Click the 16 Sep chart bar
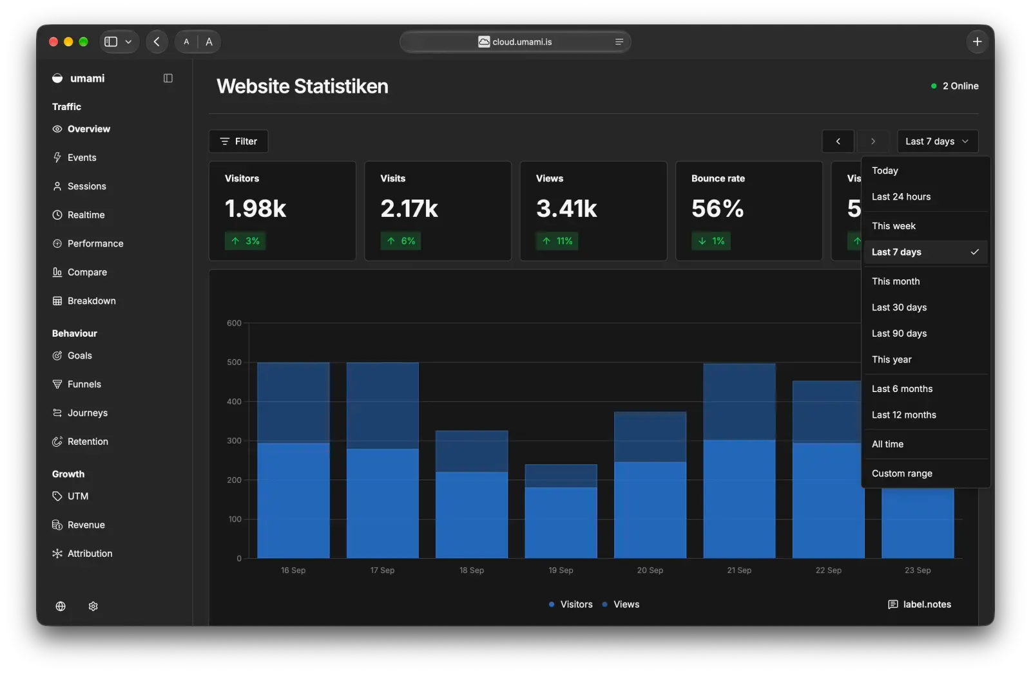 tap(293, 460)
